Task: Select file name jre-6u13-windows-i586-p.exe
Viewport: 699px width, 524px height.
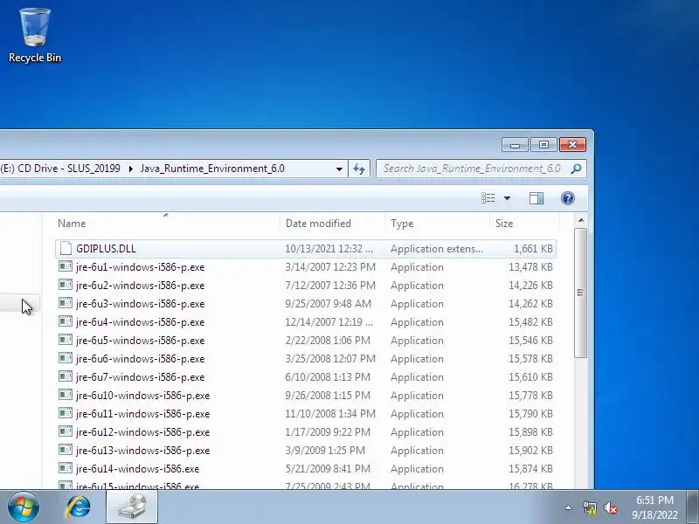Action: point(142,451)
